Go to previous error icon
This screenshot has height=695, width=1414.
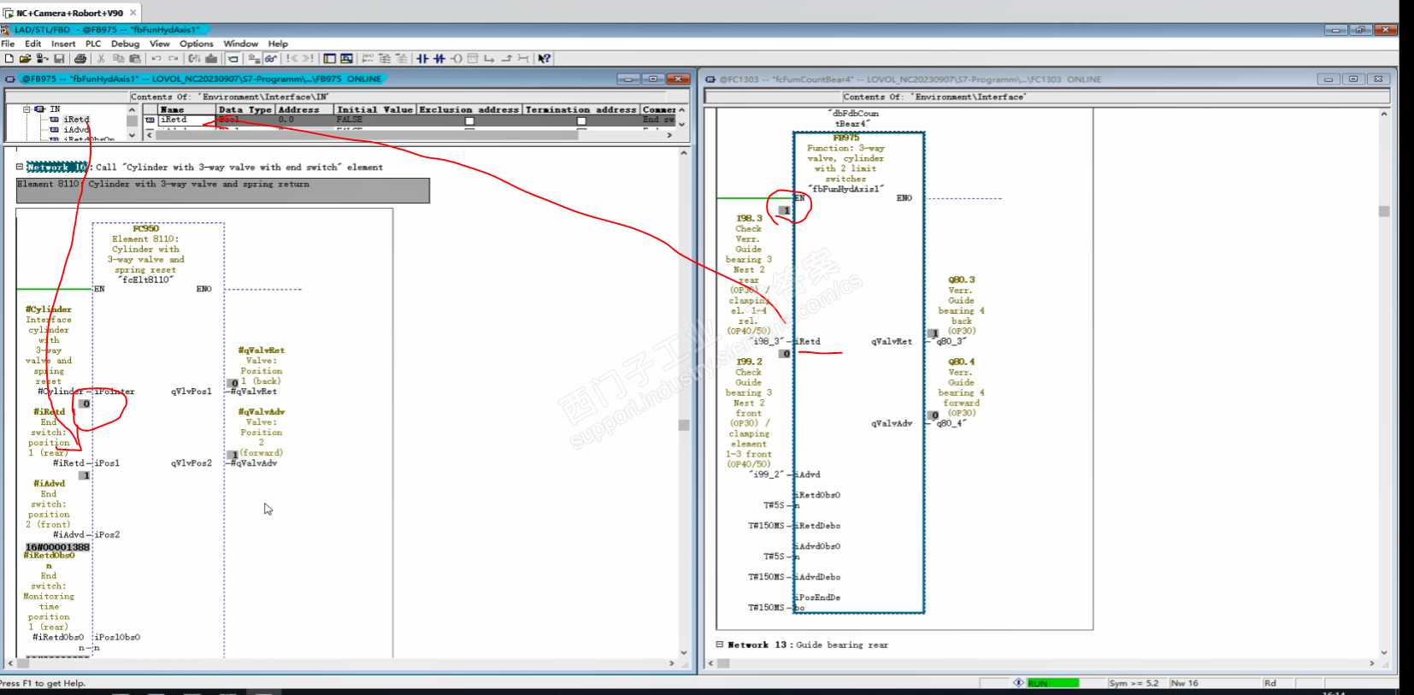pos(292,59)
